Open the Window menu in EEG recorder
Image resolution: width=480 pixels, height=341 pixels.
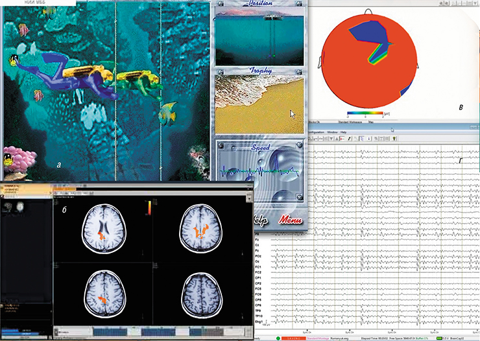(x=332, y=132)
